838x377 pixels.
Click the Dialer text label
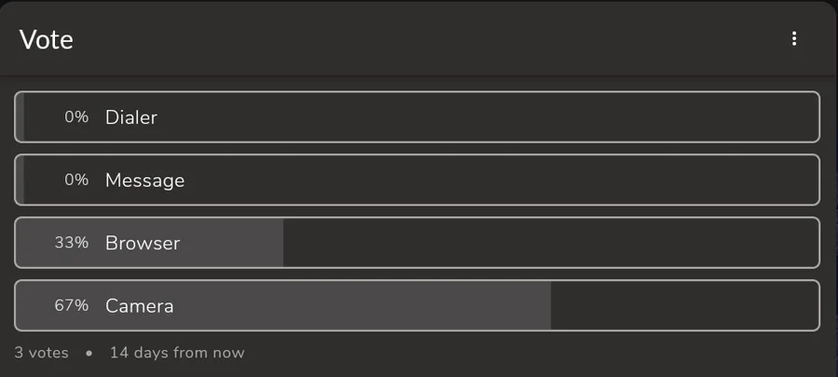(x=131, y=117)
